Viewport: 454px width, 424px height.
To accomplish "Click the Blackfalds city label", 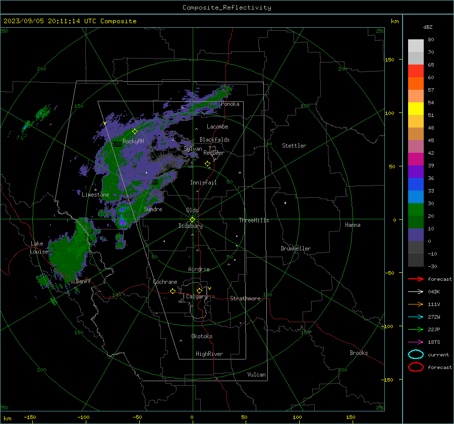I will [214, 140].
